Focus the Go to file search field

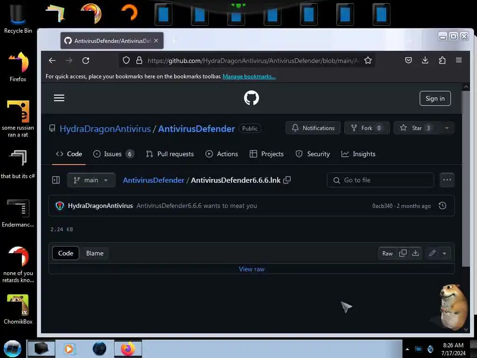380,180
